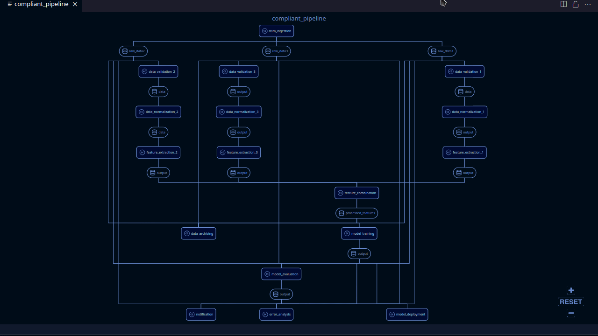Zoom out with the minus icon
The image size is (598, 336).
click(571, 313)
